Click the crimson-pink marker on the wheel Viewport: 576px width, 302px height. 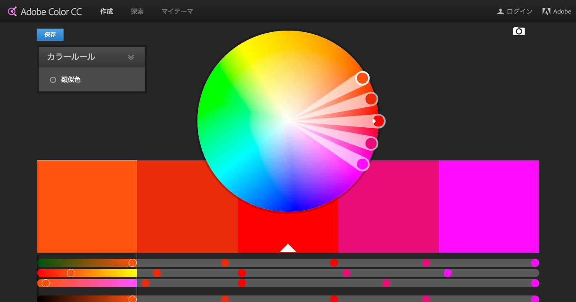point(371,144)
